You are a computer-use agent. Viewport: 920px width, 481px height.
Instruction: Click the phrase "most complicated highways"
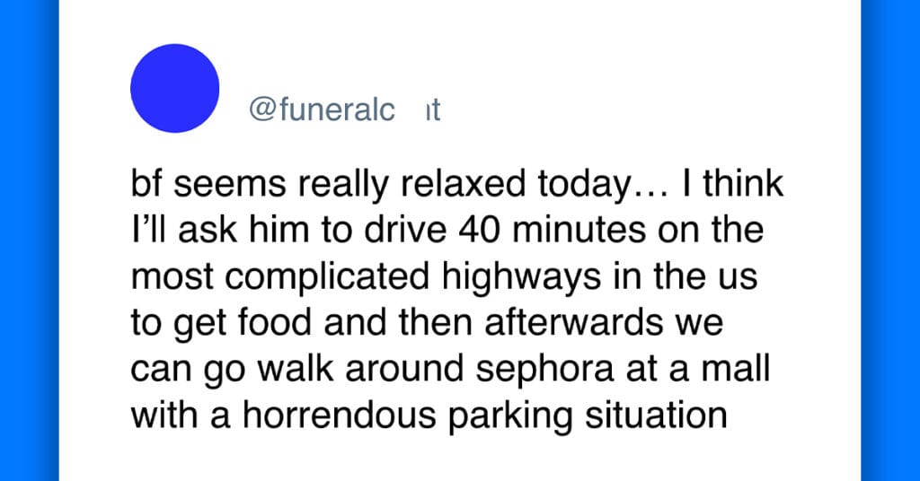pyautogui.click(x=367, y=277)
